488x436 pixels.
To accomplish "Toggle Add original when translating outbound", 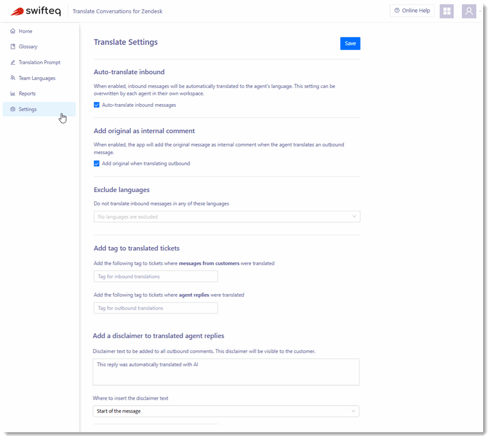I will [x=97, y=163].
